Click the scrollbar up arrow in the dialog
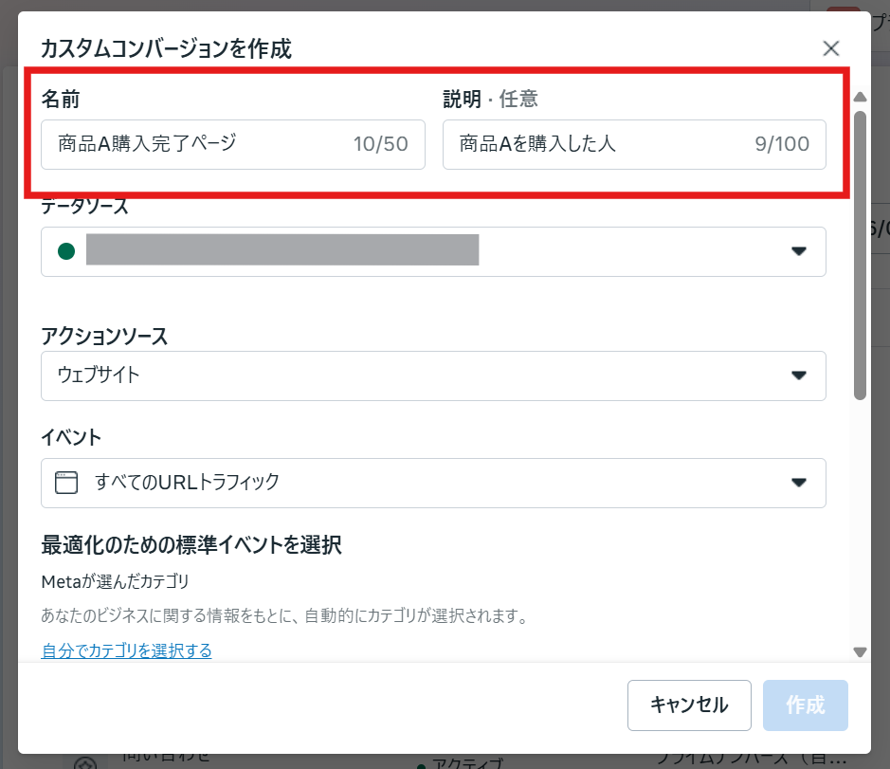The image size is (890, 769). (x=860, y=97)
